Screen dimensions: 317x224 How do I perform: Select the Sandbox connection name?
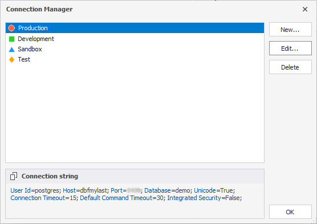coord(30,49)
